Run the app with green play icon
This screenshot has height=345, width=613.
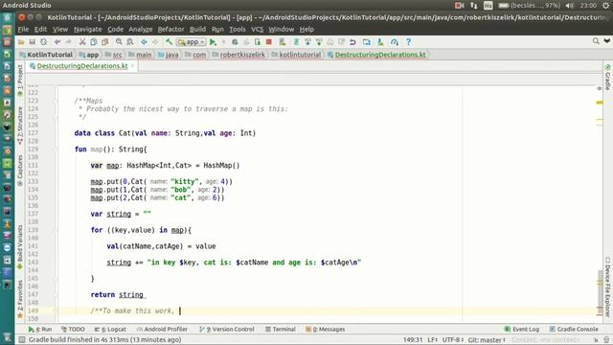pyautogui.click(x=213, y=42)
